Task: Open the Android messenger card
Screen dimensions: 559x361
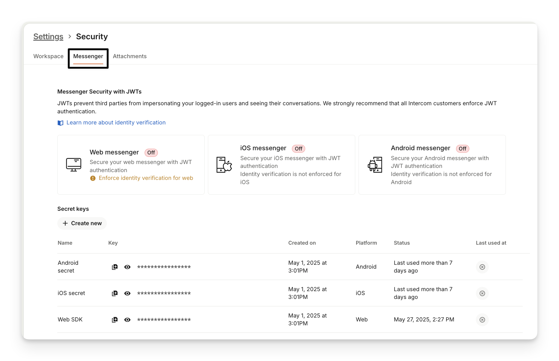Action: [x=432, y=165]
